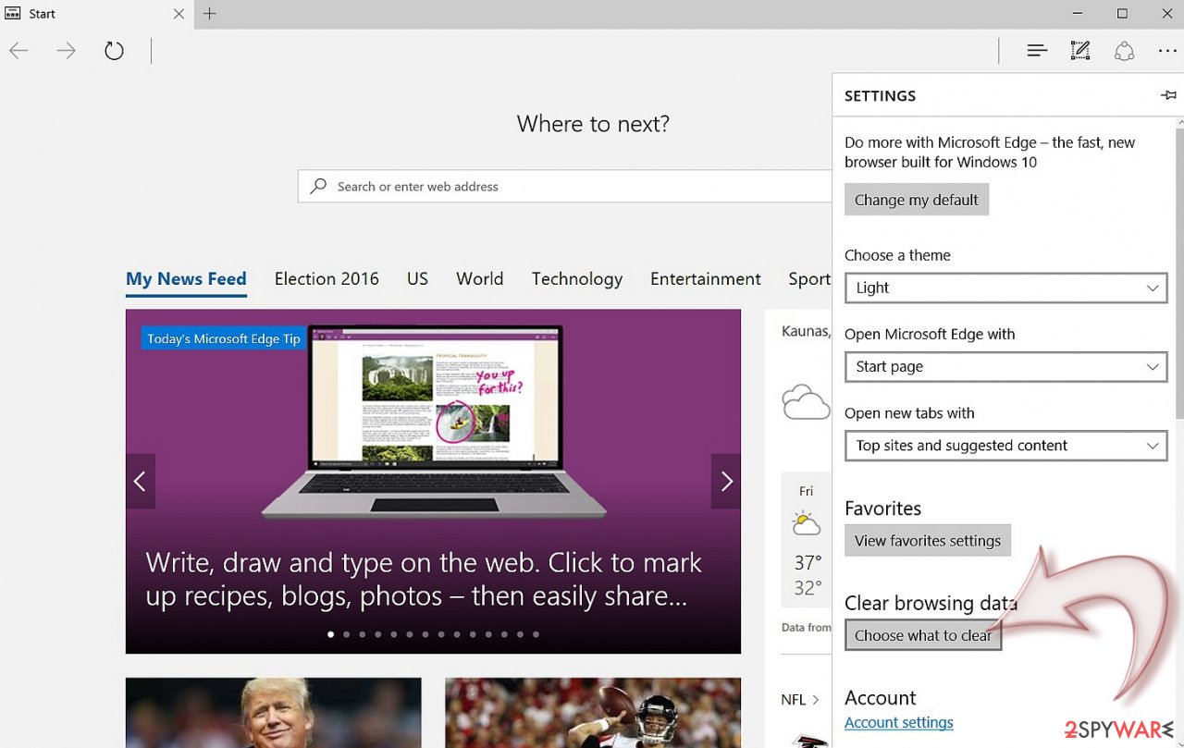Open the Choose a theme dropdown
The width and height of the screenshot is (1184, 748).
pyautogui.click(x=1006, y=288)
